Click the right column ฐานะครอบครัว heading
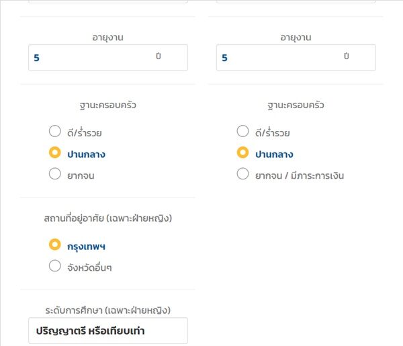The image size is (403, 346). coord(296,105)
